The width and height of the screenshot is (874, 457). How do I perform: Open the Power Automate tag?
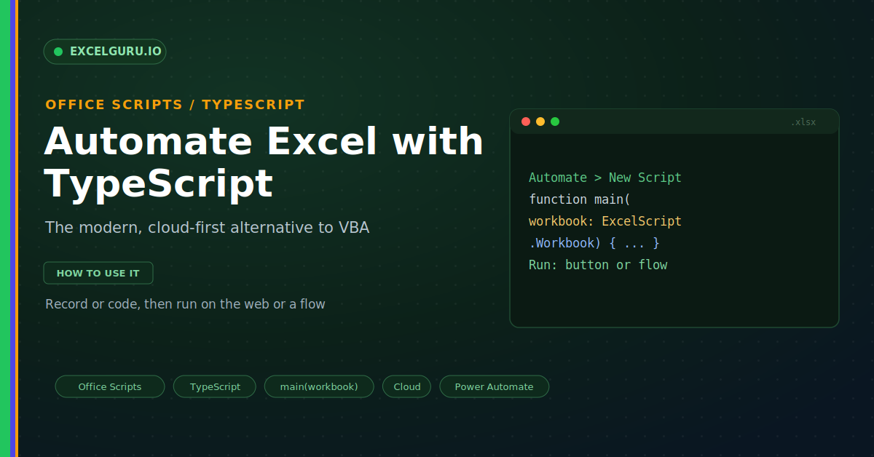[x=494, y=386]
